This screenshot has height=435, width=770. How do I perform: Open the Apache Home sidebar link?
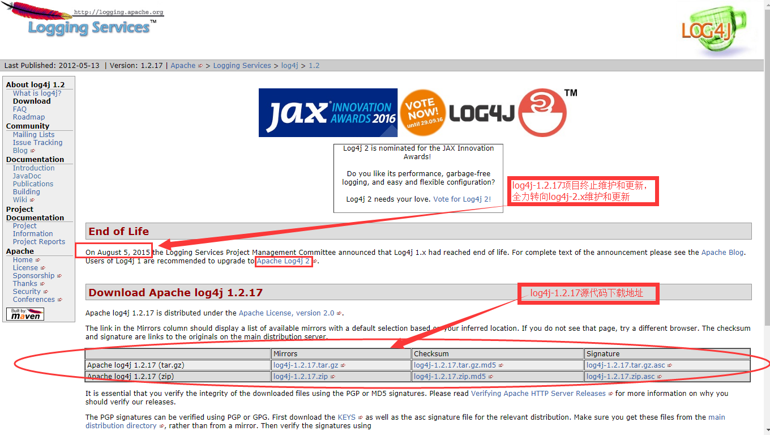point(23,260)
